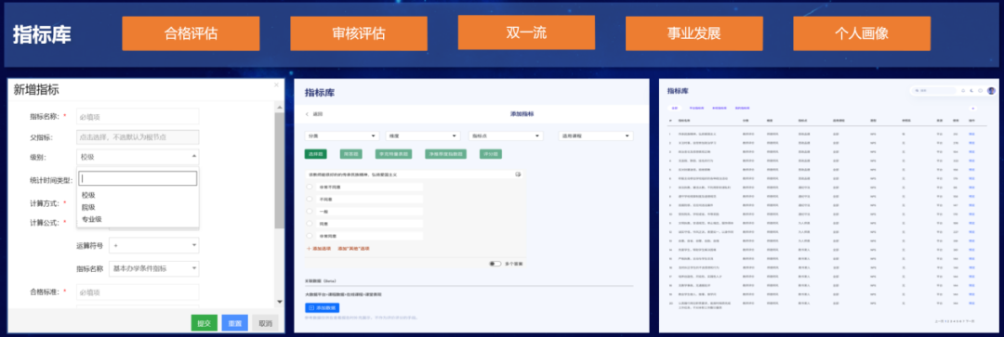Open the 维度 dropdown in 添加指标 form

[x=423, y=136]
